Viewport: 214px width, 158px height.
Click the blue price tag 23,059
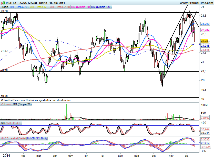tap(205, 24)
